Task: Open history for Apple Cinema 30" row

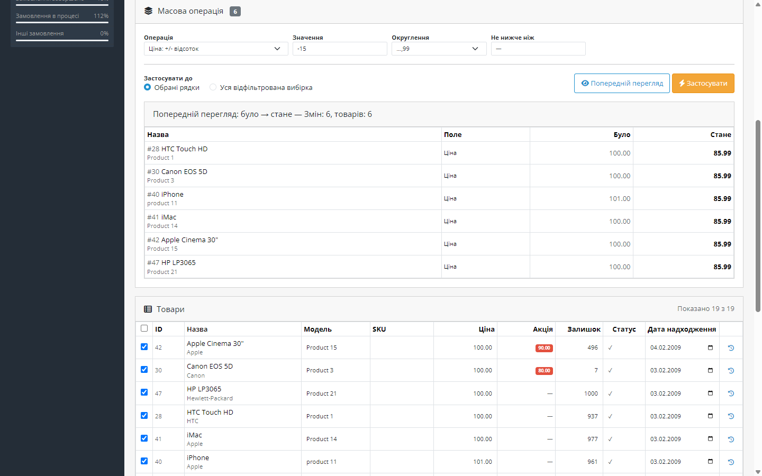Action: pos(731,348)
